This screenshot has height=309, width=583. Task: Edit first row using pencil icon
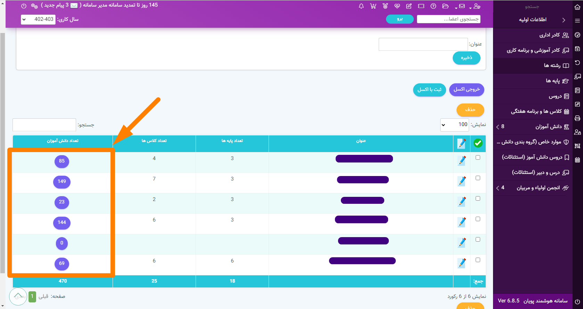pos(462,161)
